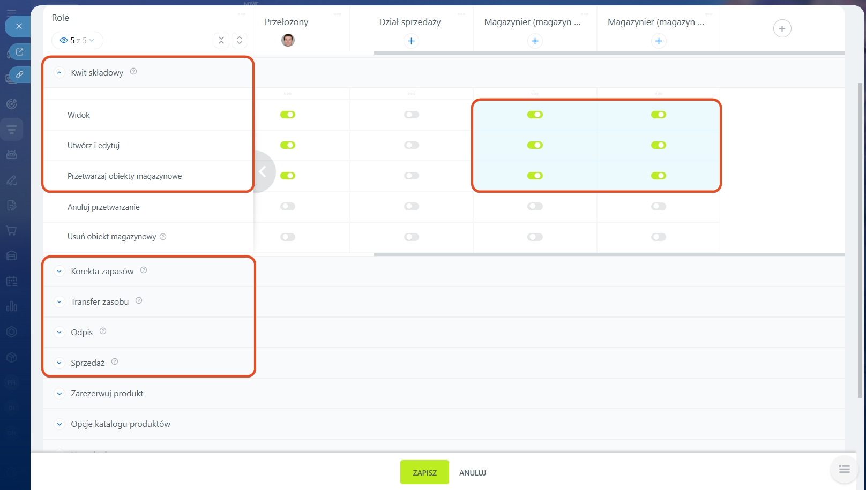Viewport: 866px width, 490px height.
Task: Click the ANULUJ link
Action: click(x=472, y=473)
